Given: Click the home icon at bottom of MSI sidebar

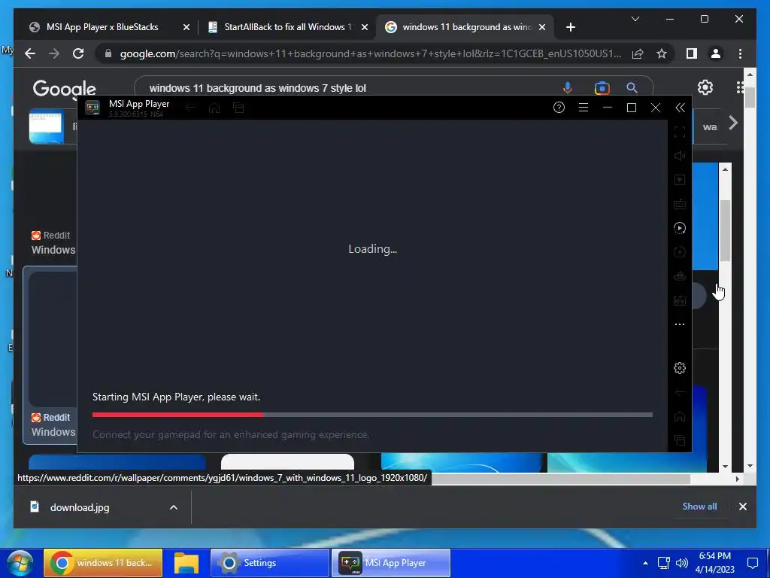Looking at the screenshot, I should 680,416.
